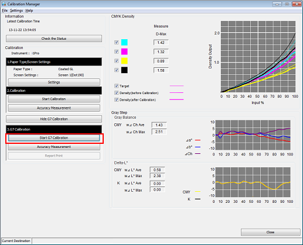
Task: Open the Settings menu
Action: click(x=16, y=11)
